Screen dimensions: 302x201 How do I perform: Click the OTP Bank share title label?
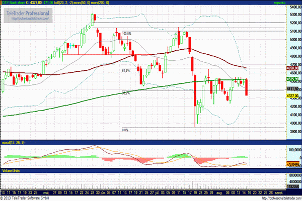(x=14, y=3)
